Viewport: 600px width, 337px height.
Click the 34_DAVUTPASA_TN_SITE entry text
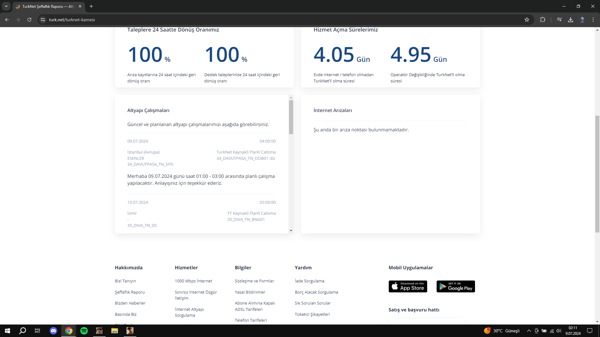(150, 164)
